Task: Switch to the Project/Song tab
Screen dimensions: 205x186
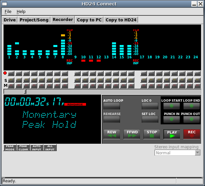Action: 34,20
